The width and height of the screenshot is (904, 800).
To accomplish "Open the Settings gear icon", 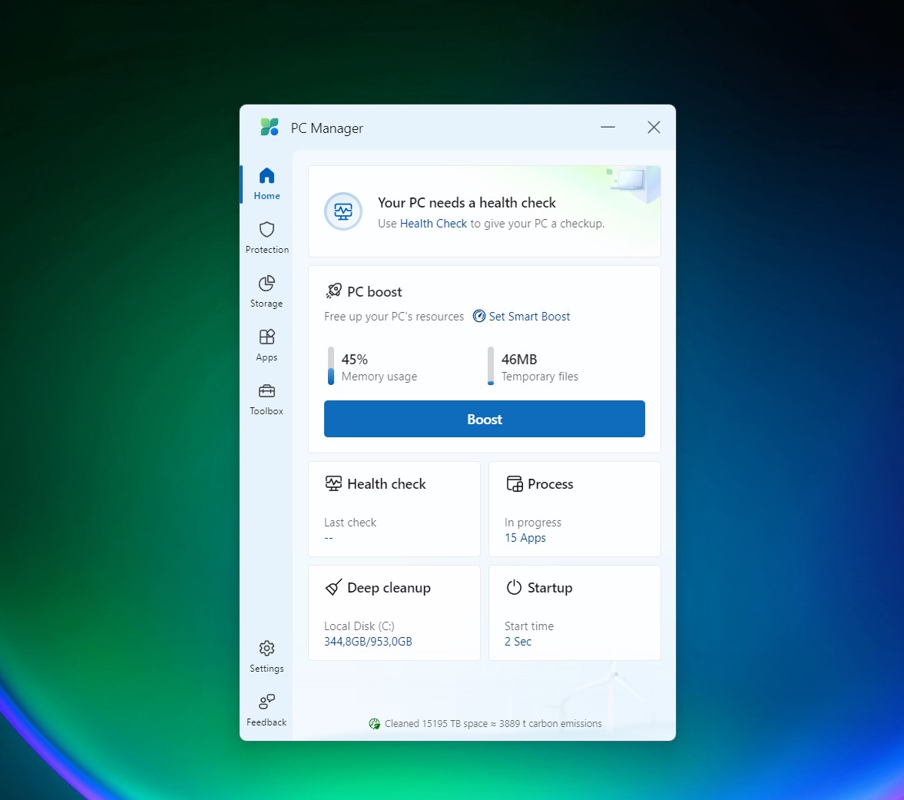I will 267,649.
